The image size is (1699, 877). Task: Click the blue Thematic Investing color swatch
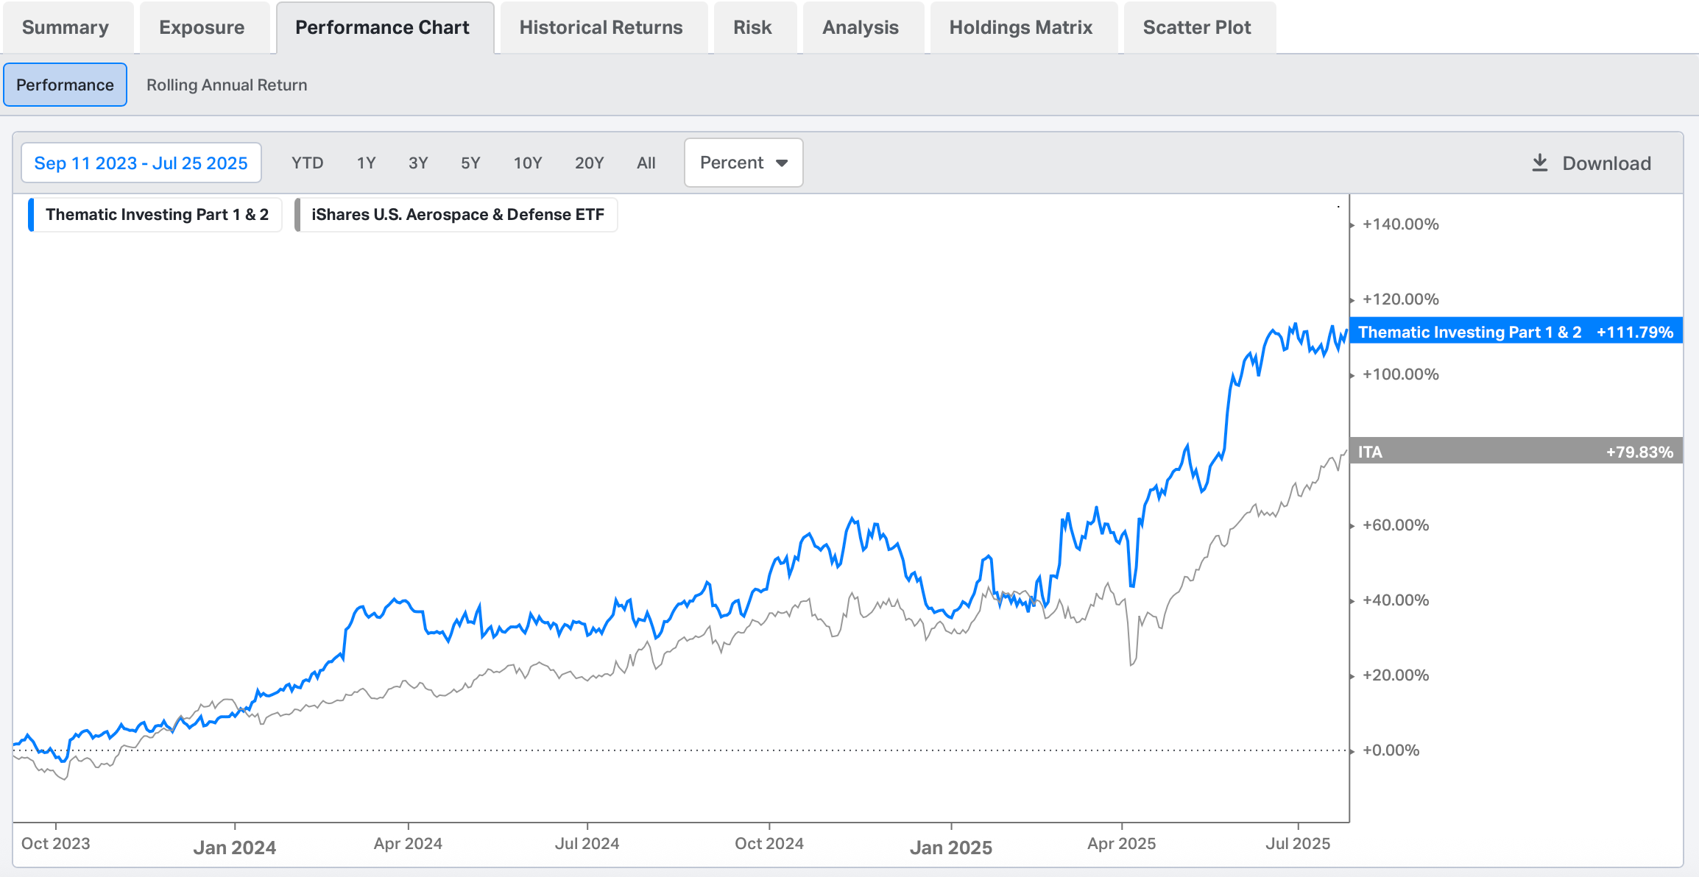click(x=31, y=215)
